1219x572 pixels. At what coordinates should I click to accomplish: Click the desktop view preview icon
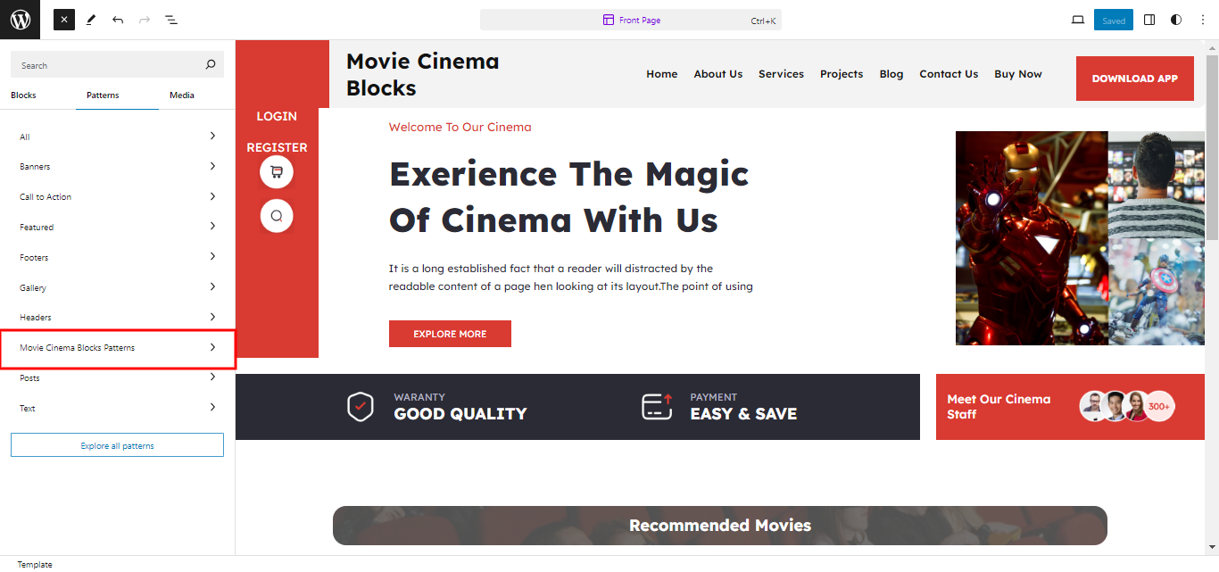[x=1078, y=20]
